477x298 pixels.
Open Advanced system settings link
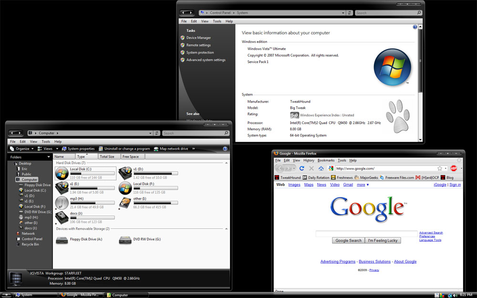206,60
